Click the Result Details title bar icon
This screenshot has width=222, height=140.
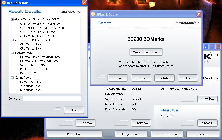(4, 3)
